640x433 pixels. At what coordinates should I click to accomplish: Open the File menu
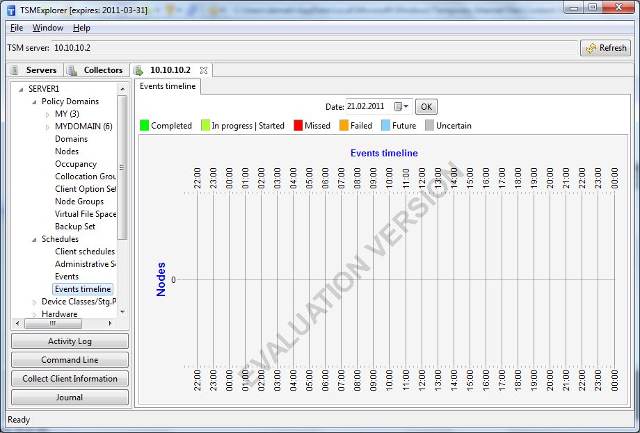(16, 28)
